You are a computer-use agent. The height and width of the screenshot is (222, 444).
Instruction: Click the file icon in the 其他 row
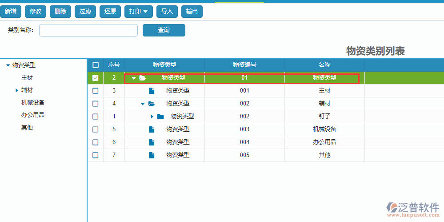[x=152, y=155]
